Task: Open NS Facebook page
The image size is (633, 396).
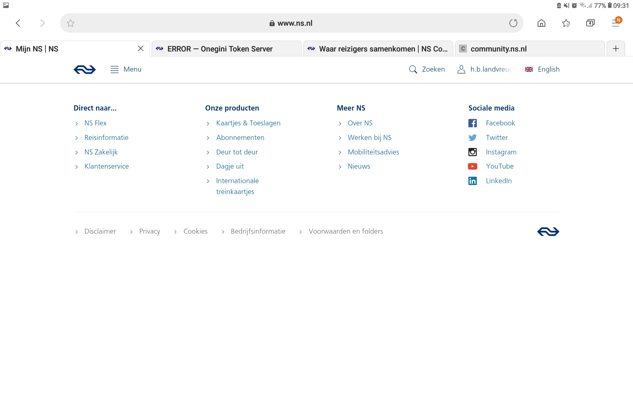Action: pos(492,123)
